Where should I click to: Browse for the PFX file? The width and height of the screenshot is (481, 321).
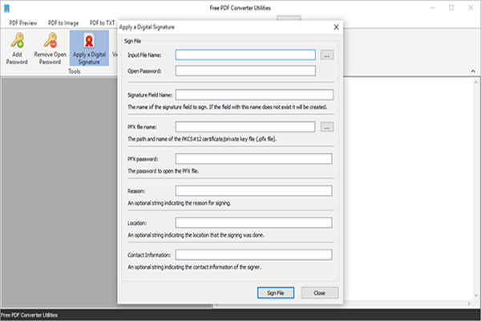(x=326, y=127)
